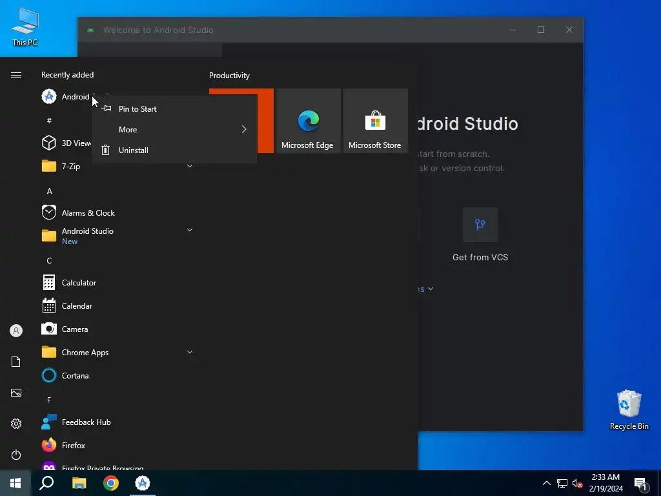Click the 'C' letter header in app list

(x=49, y=261)
